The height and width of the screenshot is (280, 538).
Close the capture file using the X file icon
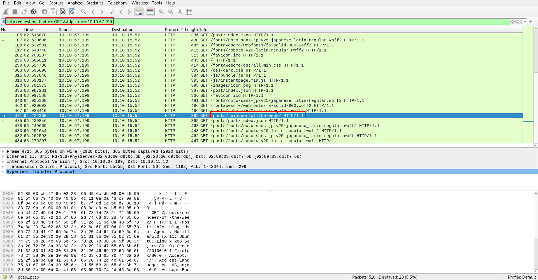(63, 12)
